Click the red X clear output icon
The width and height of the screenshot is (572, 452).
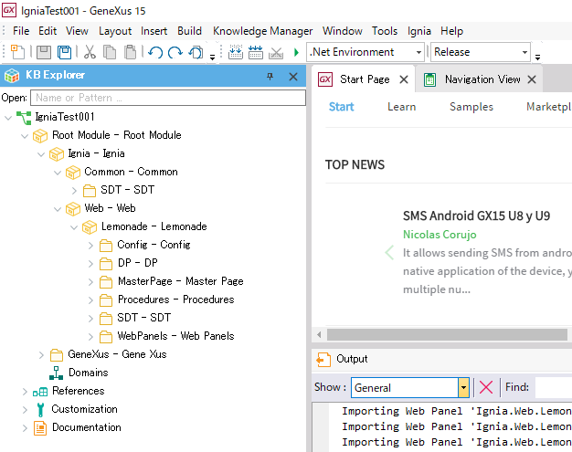point(486,387)
